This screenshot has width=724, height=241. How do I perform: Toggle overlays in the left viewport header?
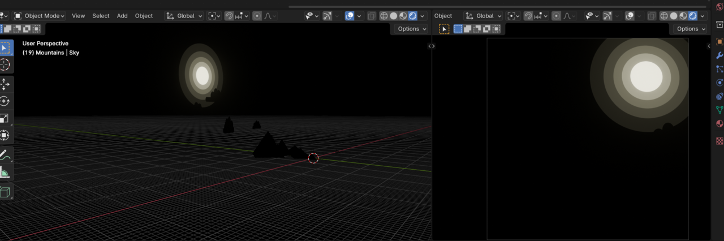(350, 16)
